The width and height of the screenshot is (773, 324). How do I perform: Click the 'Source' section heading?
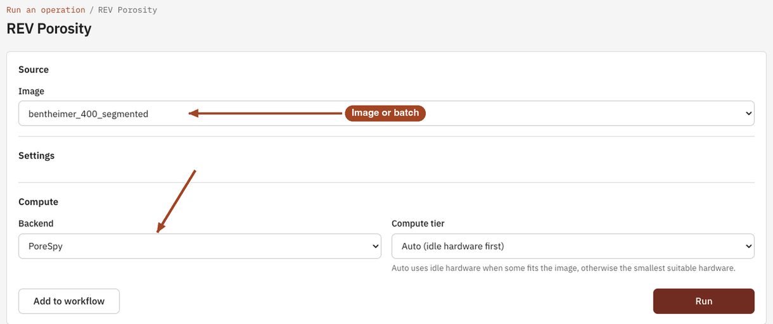click(34, 70)
